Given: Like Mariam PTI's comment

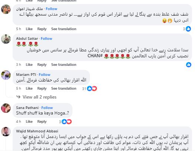Looking at the screenshot, I should (29, 89).
